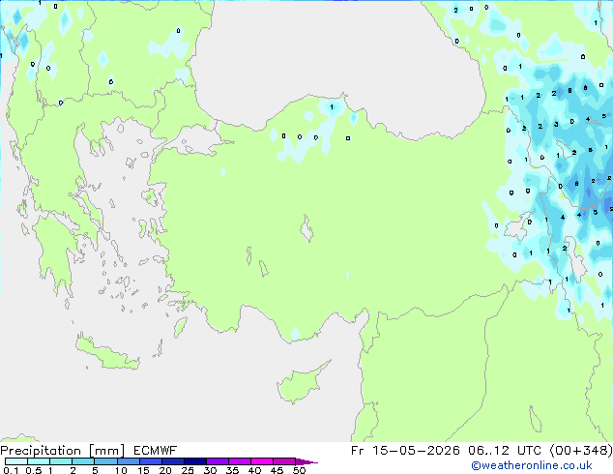This screenshot has height=474, width=613.
Task: Click the island of Crete on the map
Action: 106,354
